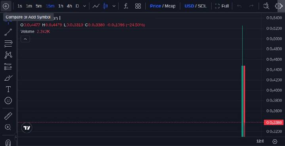Screen dimensions: 285x146
Task: Select the patterns drawing tool
Action: tap(8, 55)
